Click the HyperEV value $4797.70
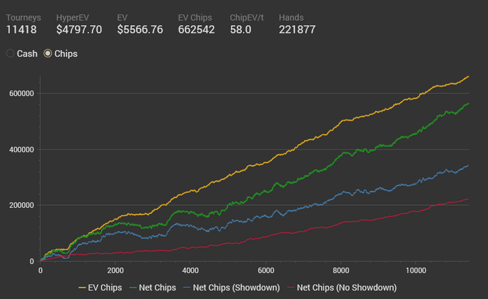Image resolution: width=488 pixels, height=299 pixels. click(79, 29)
